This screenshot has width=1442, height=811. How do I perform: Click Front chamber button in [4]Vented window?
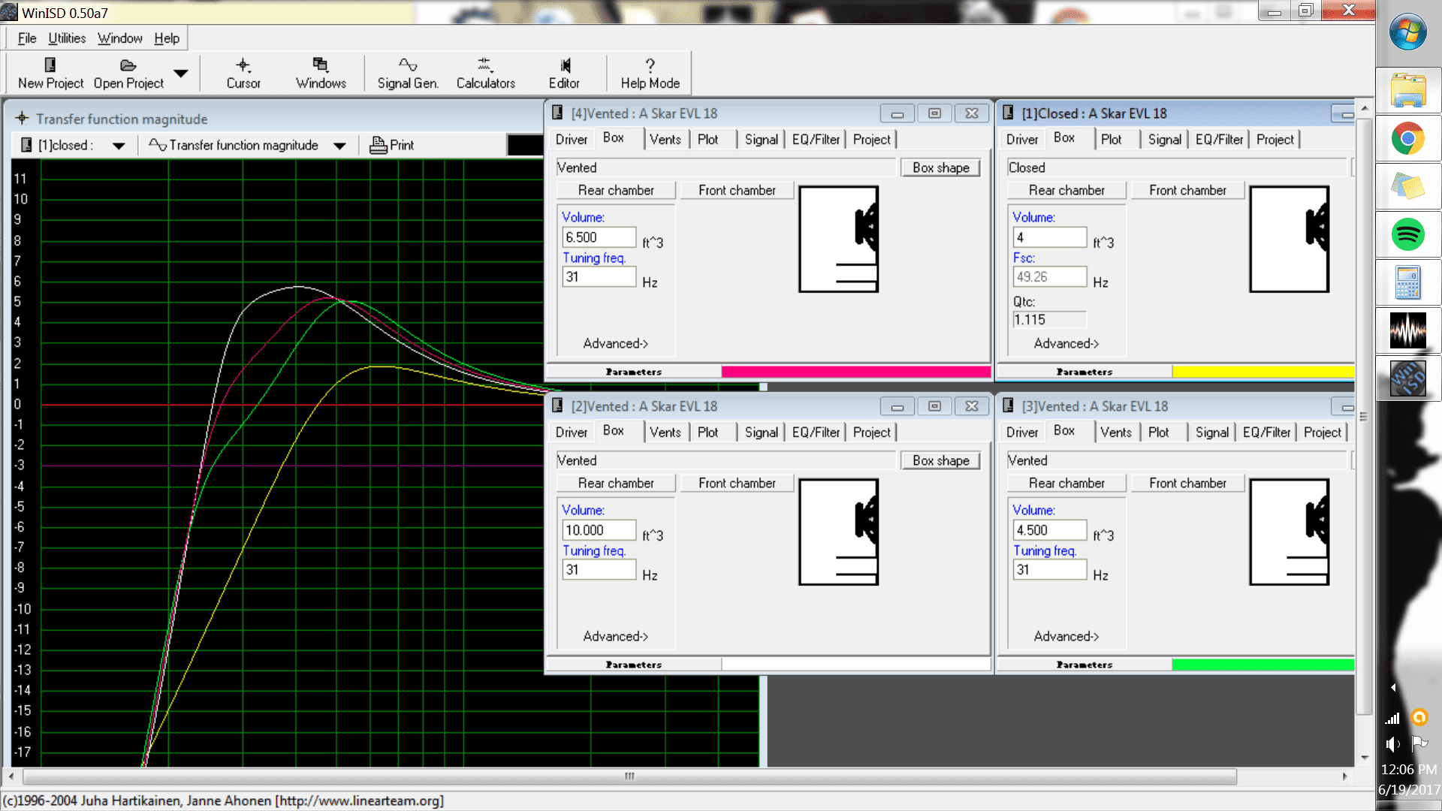[737, 190]
